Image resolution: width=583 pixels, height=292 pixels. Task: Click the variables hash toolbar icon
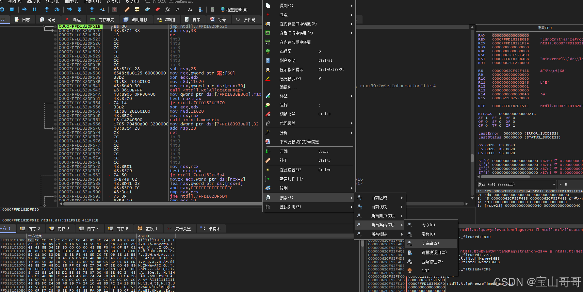178,9
